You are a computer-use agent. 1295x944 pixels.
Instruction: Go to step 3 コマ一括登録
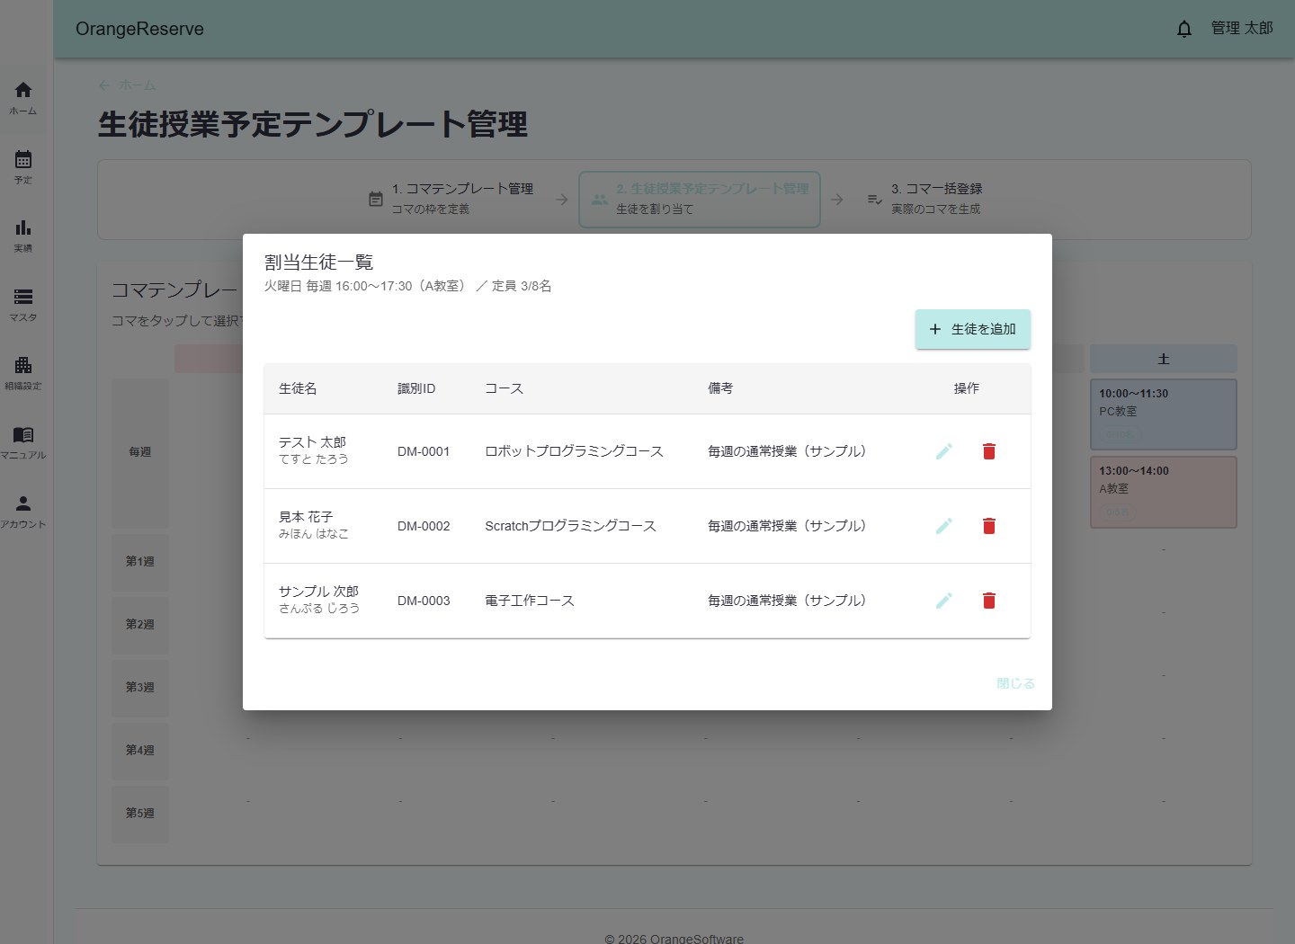tap(924, 199)
